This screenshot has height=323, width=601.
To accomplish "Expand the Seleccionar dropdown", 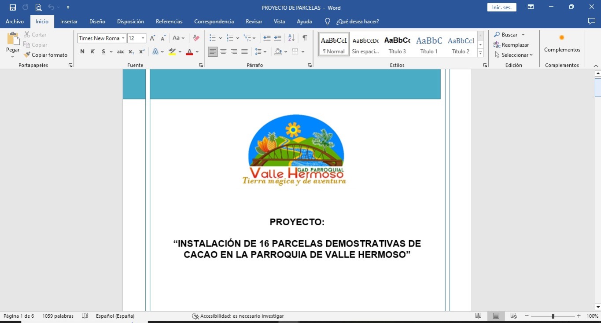I will tap(514, 55).
